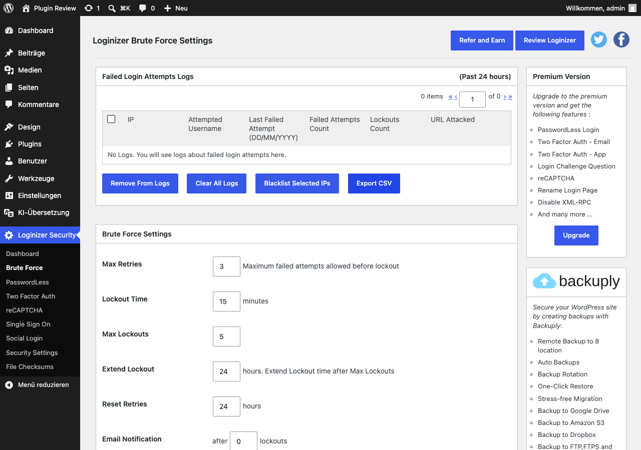Open the Two Factor Auth submenu
This screenshot has height=450, width=641.
pos(31,296)
